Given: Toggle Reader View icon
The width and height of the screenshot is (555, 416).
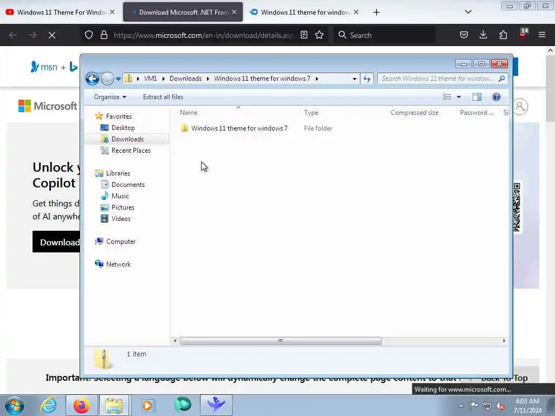Looking at the screenshot, I should pyautogui.click(x=304, y=35).
